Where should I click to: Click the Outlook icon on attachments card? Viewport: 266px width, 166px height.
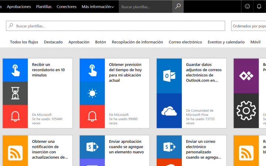click(169, 76)
